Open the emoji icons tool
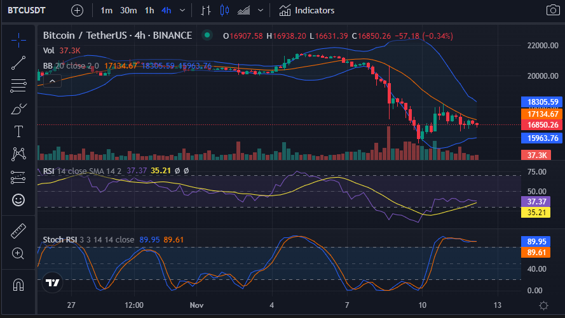 18,200
